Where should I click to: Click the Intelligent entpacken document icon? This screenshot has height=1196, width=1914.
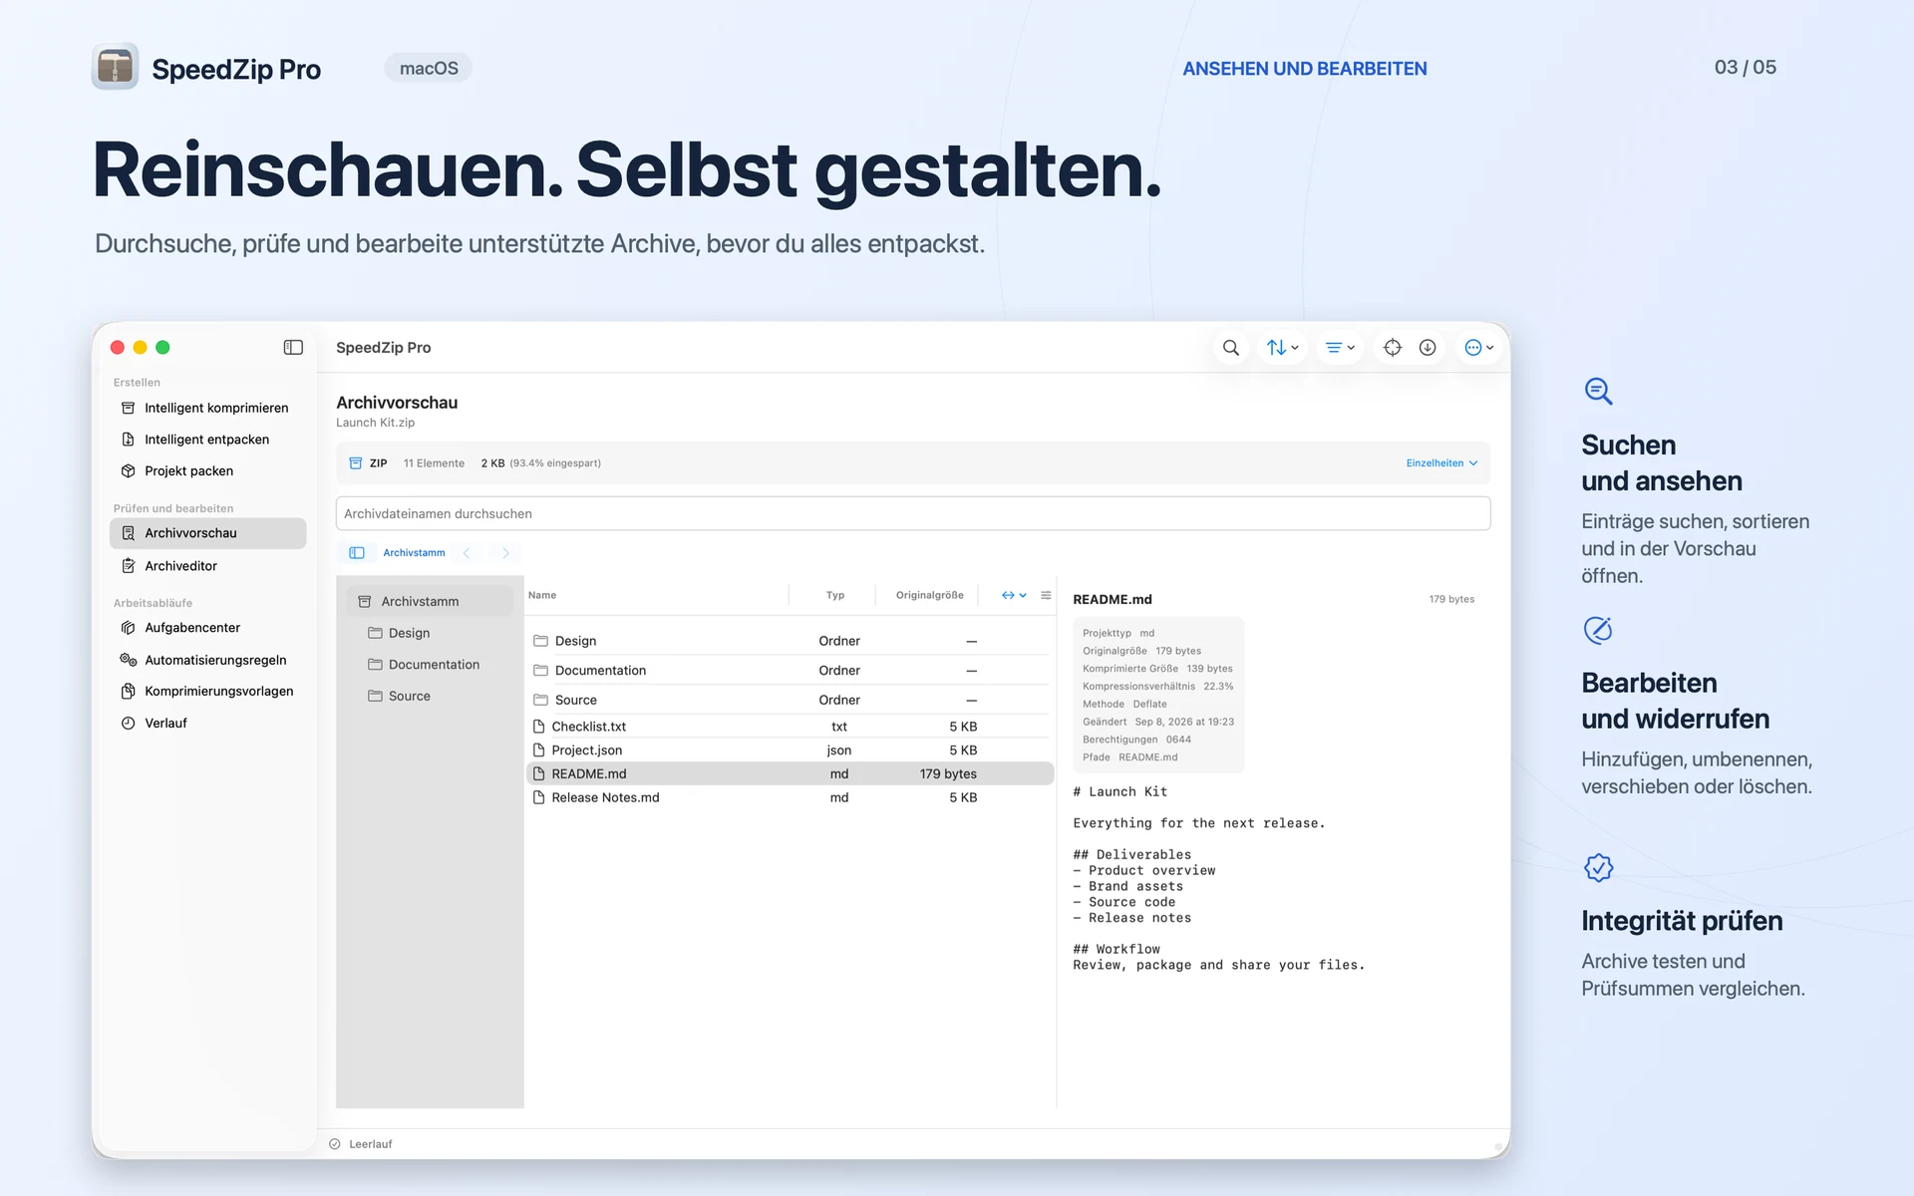128,440
